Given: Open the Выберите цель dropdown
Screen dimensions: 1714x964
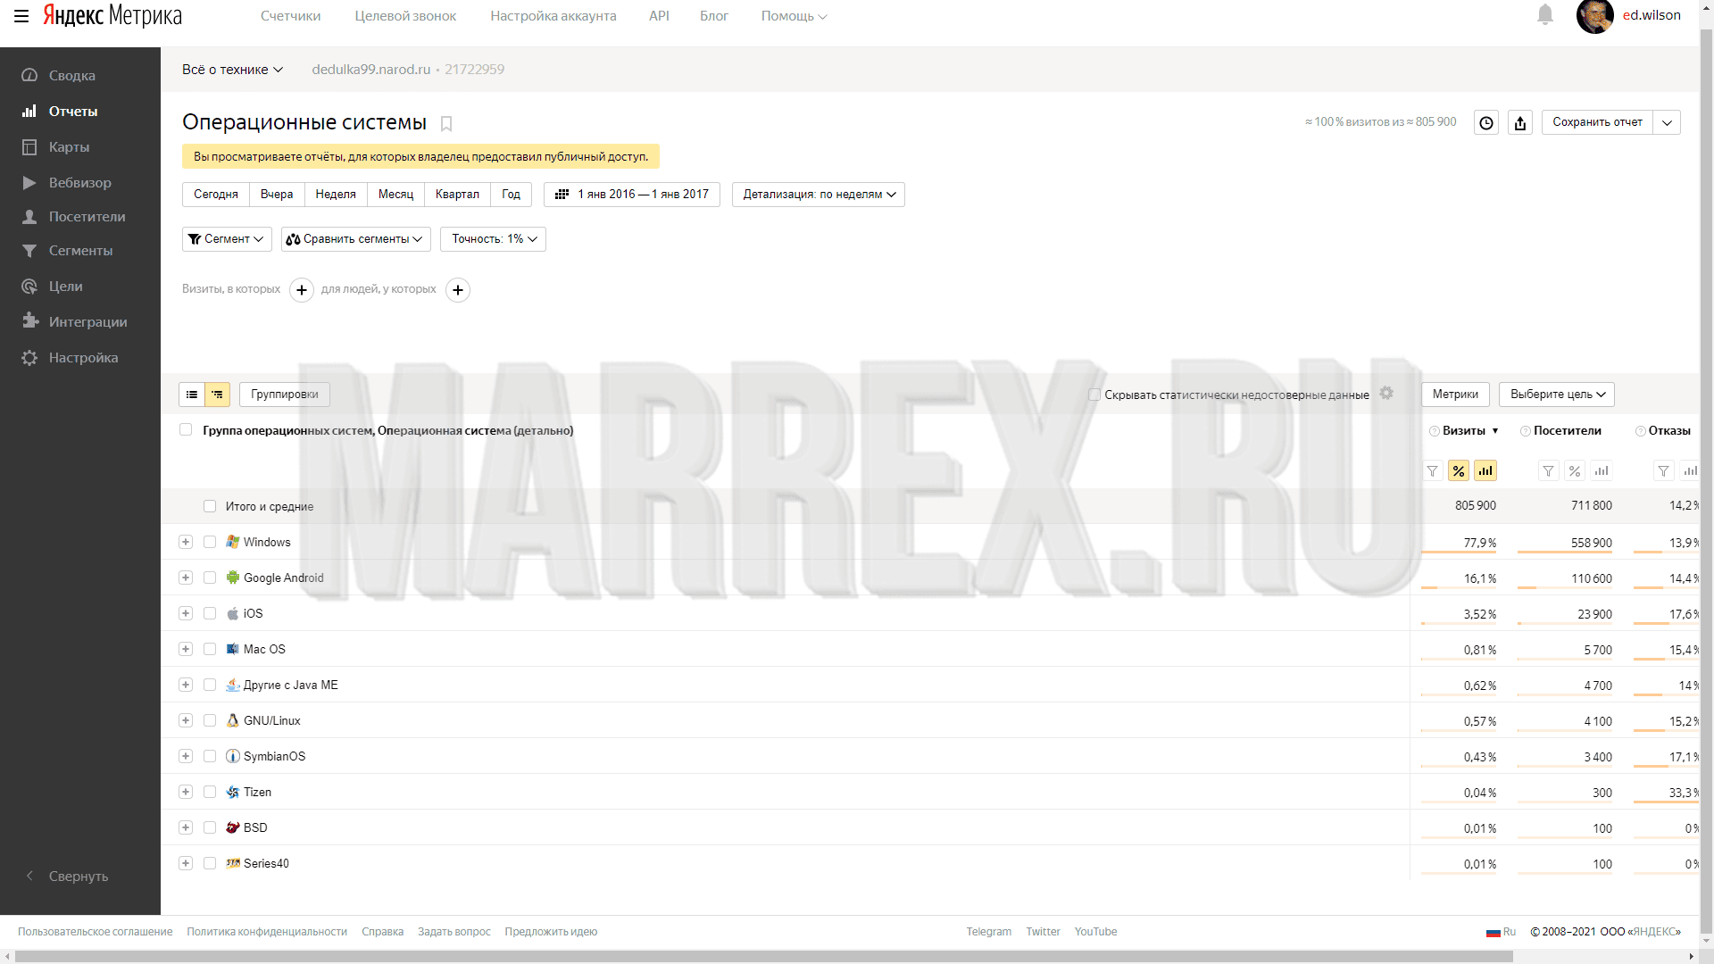Looking at the screenshot, I should click(x=1557, y=395).
